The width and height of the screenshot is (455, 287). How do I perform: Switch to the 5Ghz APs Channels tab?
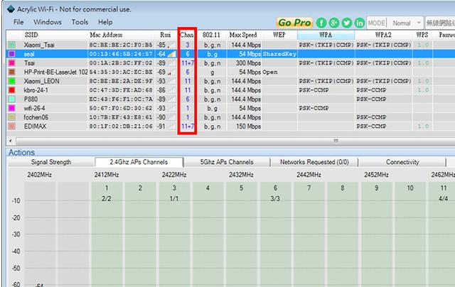(x=226, y=162)
